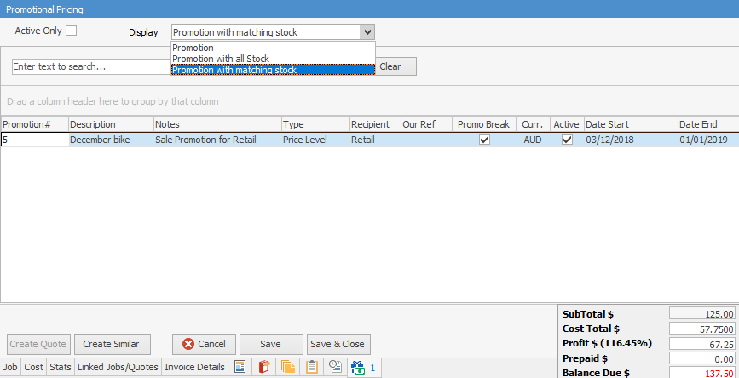Choose 'Promotion' in the Display list

[273, 48]
